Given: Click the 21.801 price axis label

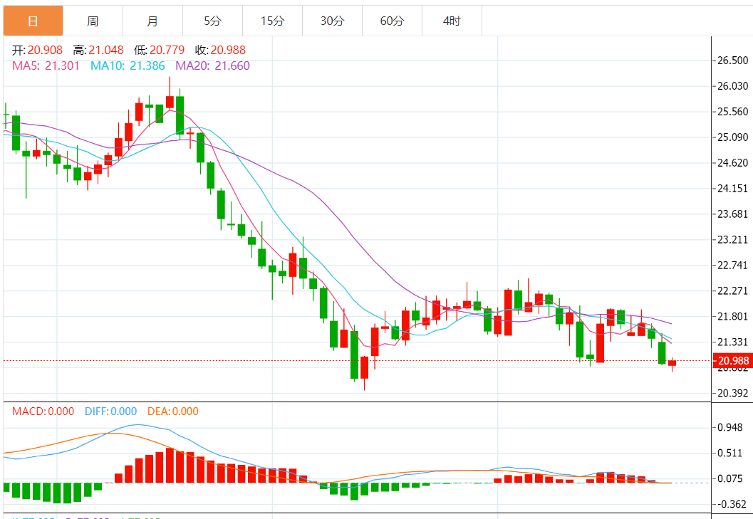Looking at the screenshot, I should [x=733, y=316].
